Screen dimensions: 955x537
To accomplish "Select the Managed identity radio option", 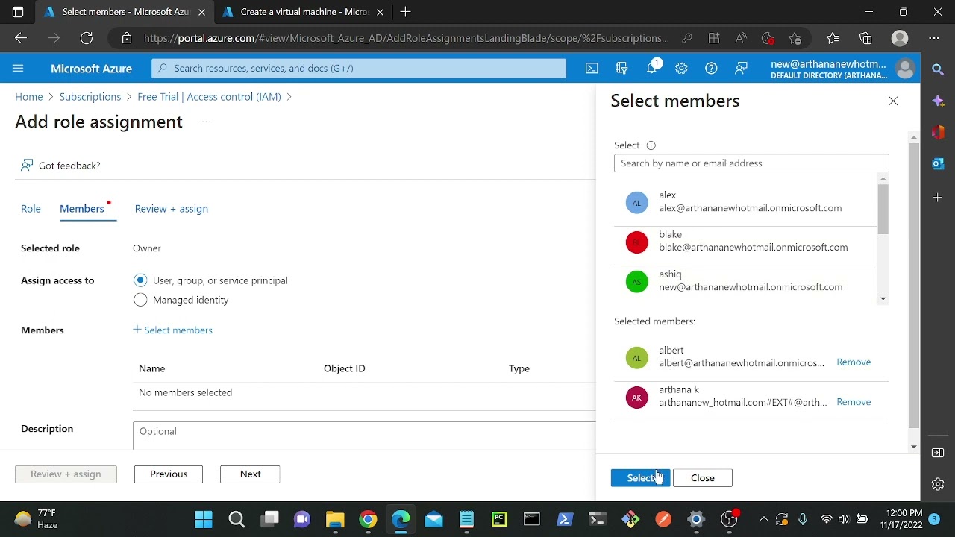I will point(140,300).
